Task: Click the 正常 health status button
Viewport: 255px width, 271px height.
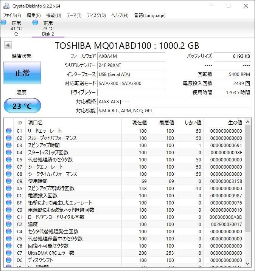Action: tap(22, 73)
